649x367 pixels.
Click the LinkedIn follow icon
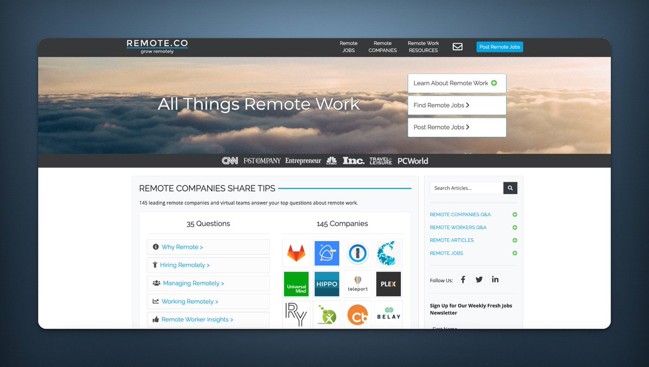[495, 279]
